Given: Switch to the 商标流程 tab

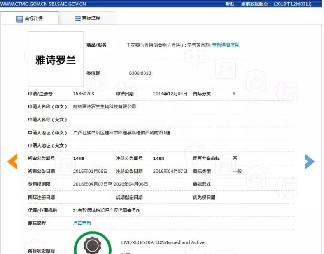Looking at the screenshot, I should coord(88,19).
